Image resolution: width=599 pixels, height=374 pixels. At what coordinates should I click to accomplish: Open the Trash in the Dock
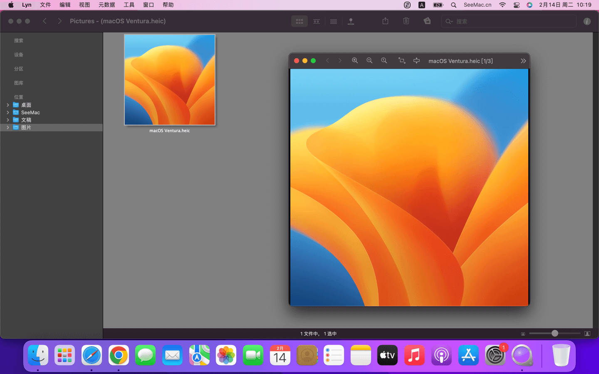(x=561, y=355)
